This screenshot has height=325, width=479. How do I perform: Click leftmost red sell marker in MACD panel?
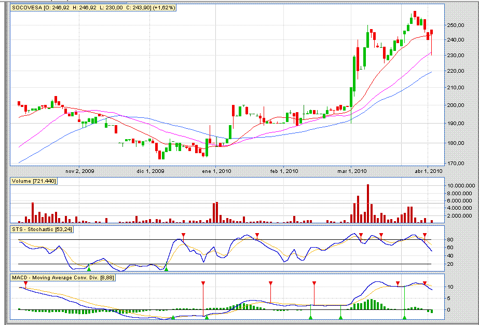(x=25, y=283)
